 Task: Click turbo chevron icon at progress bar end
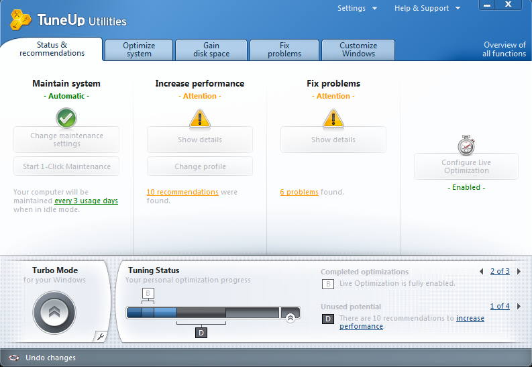pyautogui.click(x=290, y=317)
